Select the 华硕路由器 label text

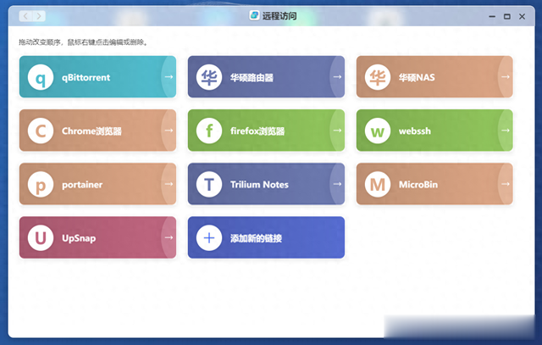click(x=252, y=77)
